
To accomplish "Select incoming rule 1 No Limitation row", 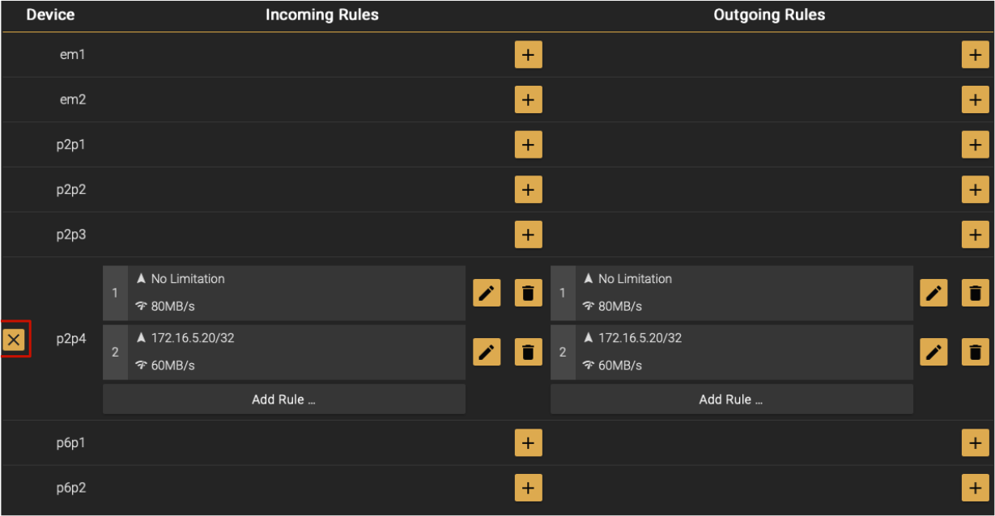I will pos(284,293).
